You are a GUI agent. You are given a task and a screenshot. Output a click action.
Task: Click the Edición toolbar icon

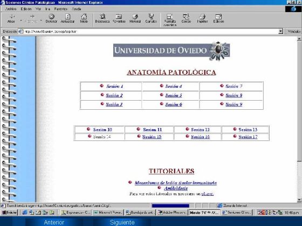point(218,17)
